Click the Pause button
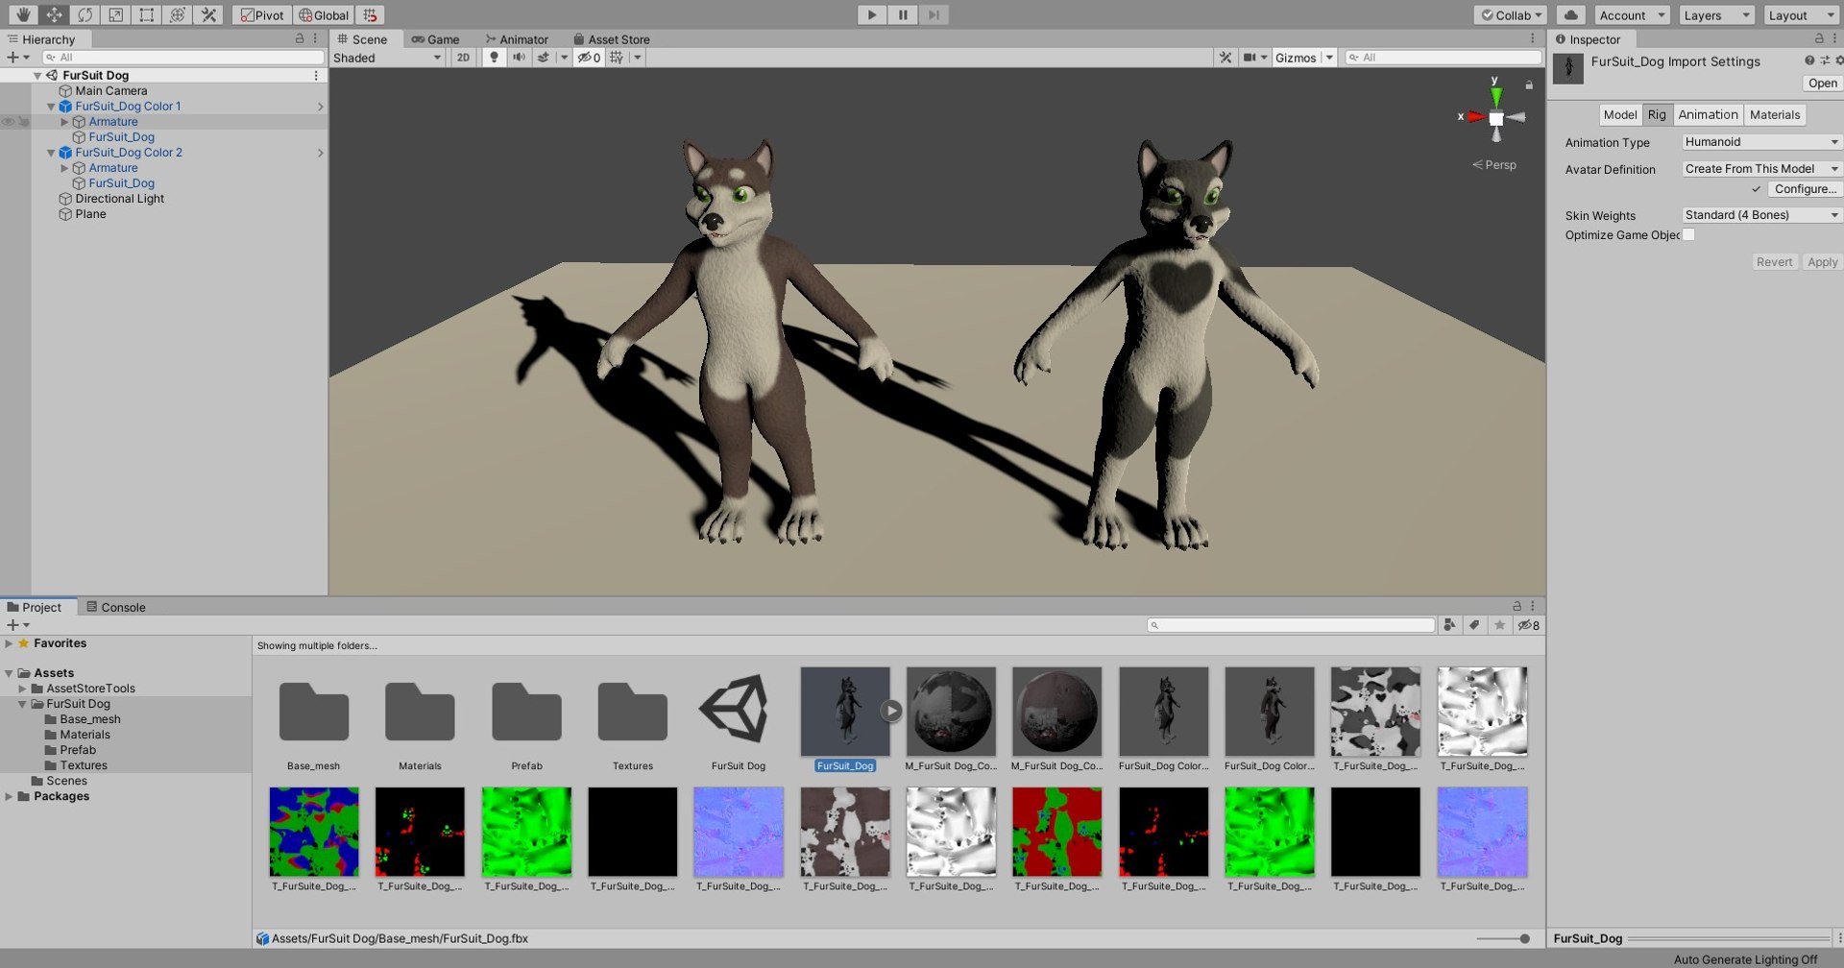This screenshot has width=1844, height=968. [x=903, y=14]
